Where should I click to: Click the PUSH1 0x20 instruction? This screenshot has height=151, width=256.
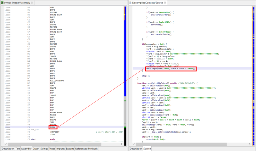56,15
